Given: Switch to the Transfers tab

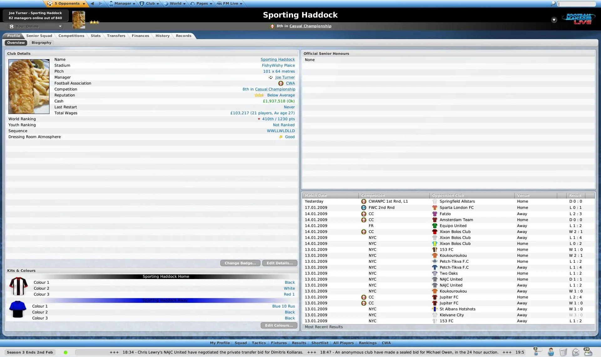Looking at the screenshot, I should [x=116, y=36].
